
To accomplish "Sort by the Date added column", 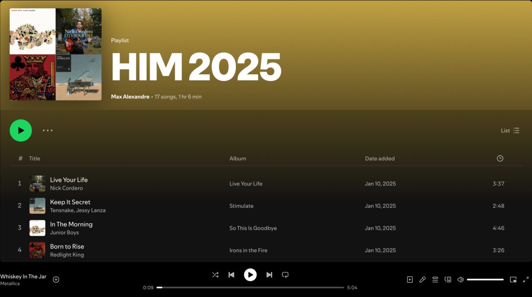I will tap(379, 158).
